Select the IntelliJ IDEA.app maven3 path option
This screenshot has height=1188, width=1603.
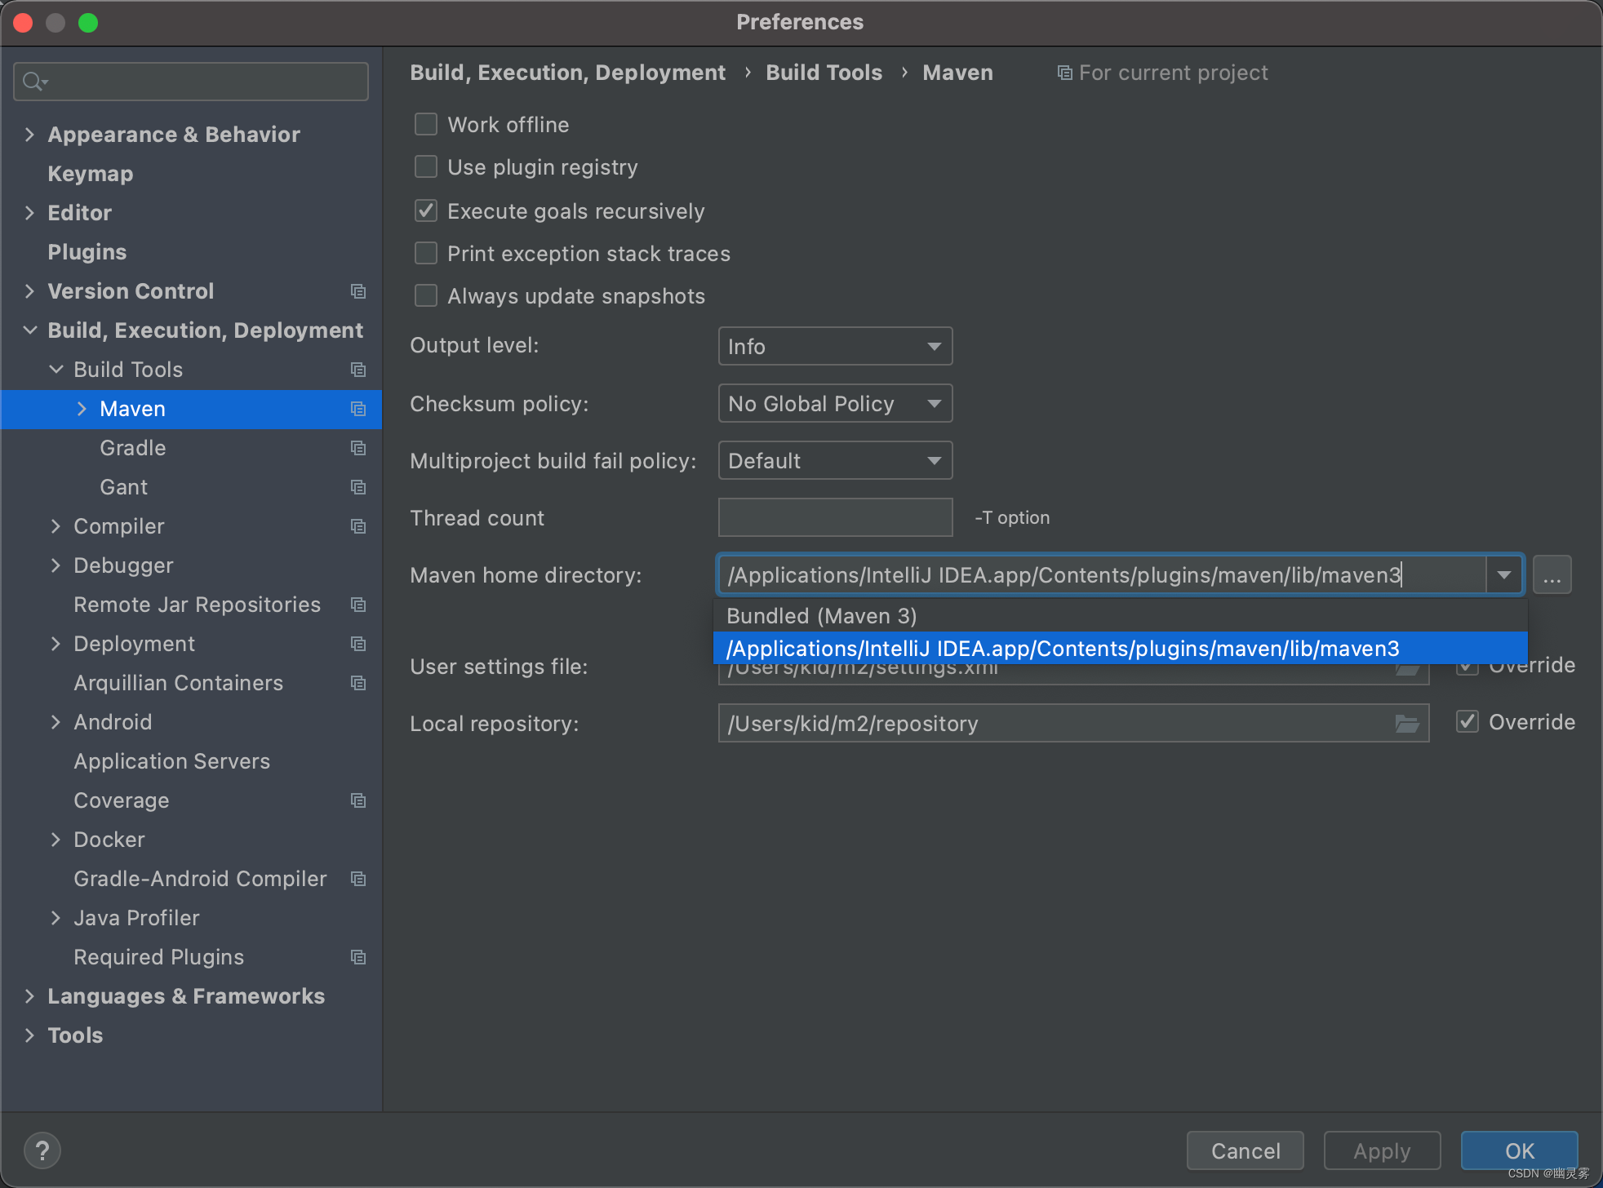[x=1120, y=649]
